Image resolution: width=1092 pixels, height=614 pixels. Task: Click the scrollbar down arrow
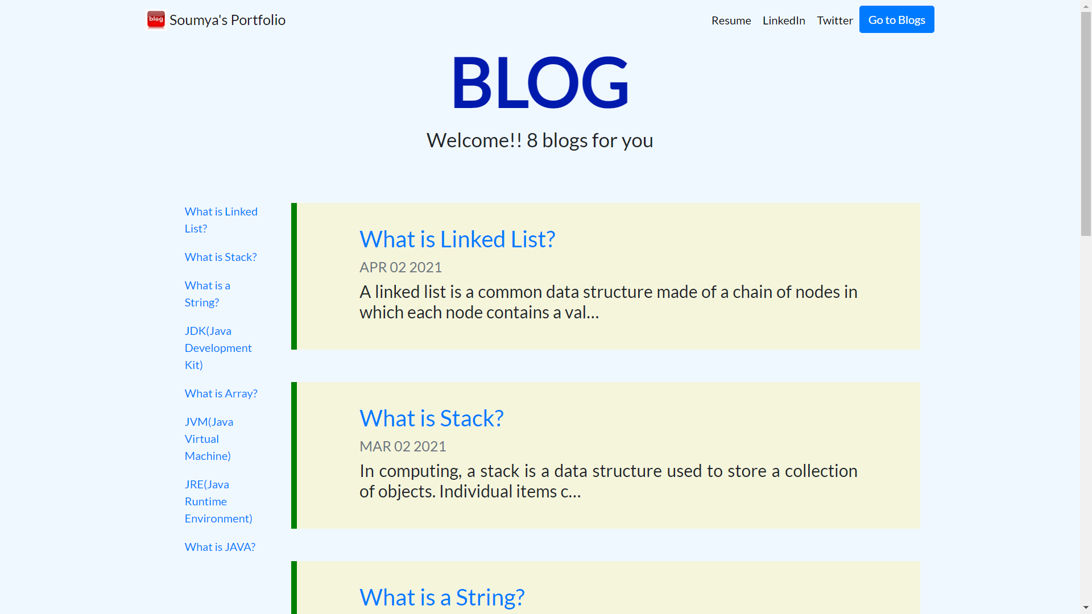[1086, 608]
